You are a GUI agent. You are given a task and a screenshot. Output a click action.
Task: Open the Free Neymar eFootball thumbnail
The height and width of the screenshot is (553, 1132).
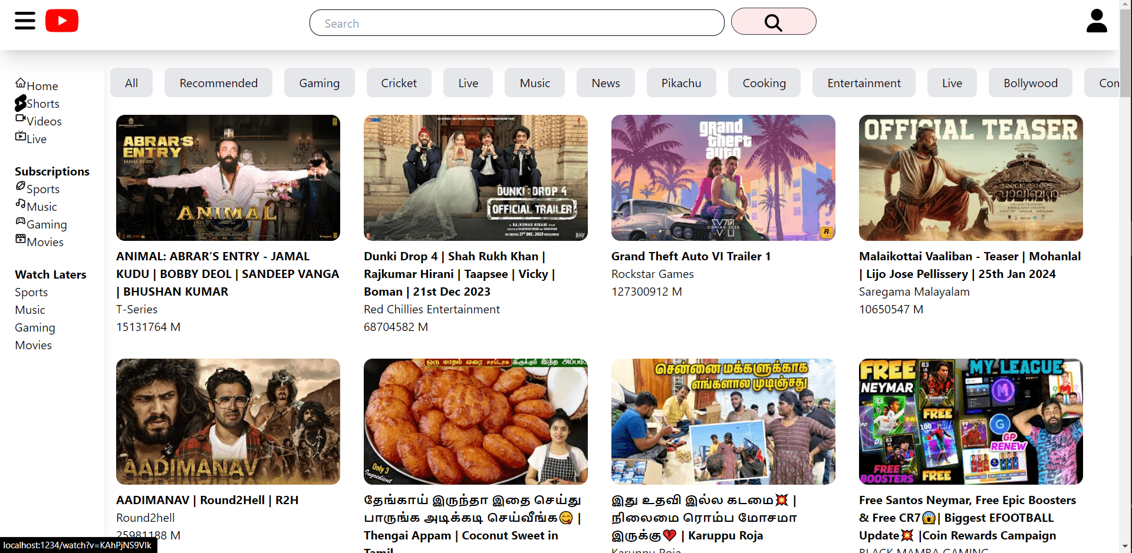click(x=971, y=422)
